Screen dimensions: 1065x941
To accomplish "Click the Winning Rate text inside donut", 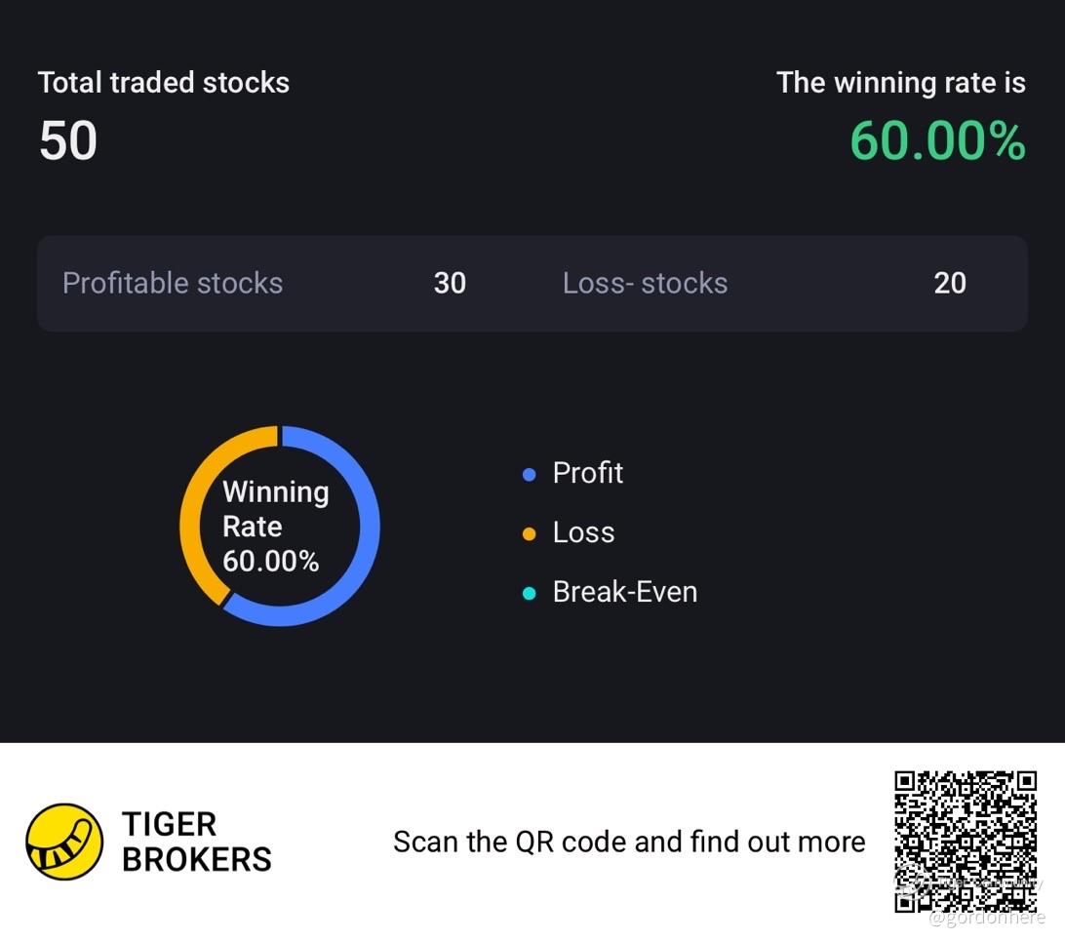I will [275, 509].
